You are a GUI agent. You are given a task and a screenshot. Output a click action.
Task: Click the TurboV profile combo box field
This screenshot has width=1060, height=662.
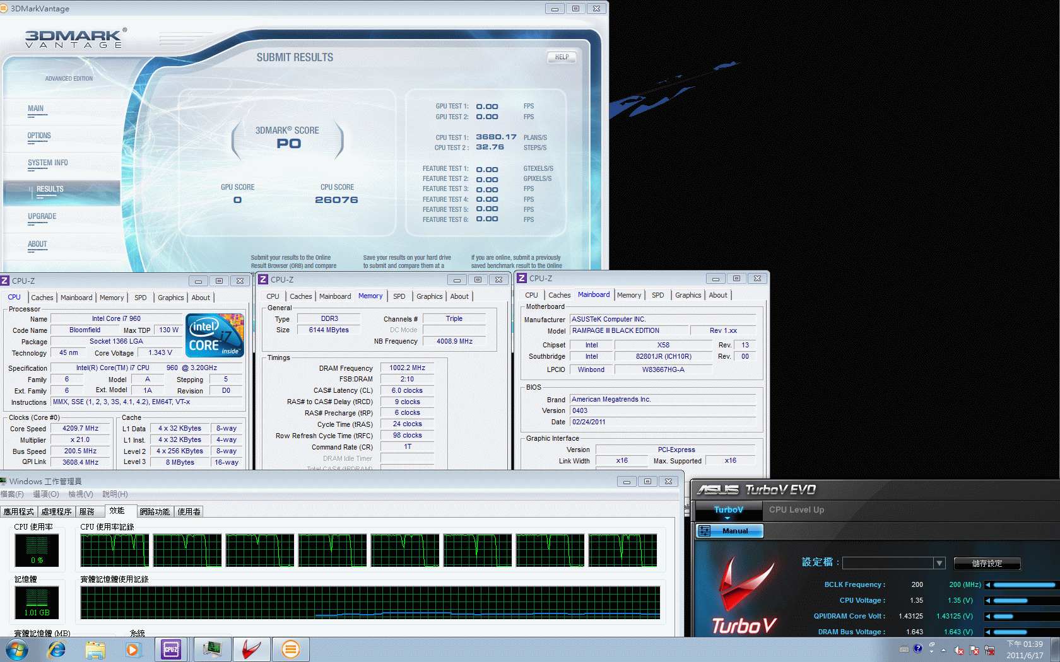click(888, 563)
